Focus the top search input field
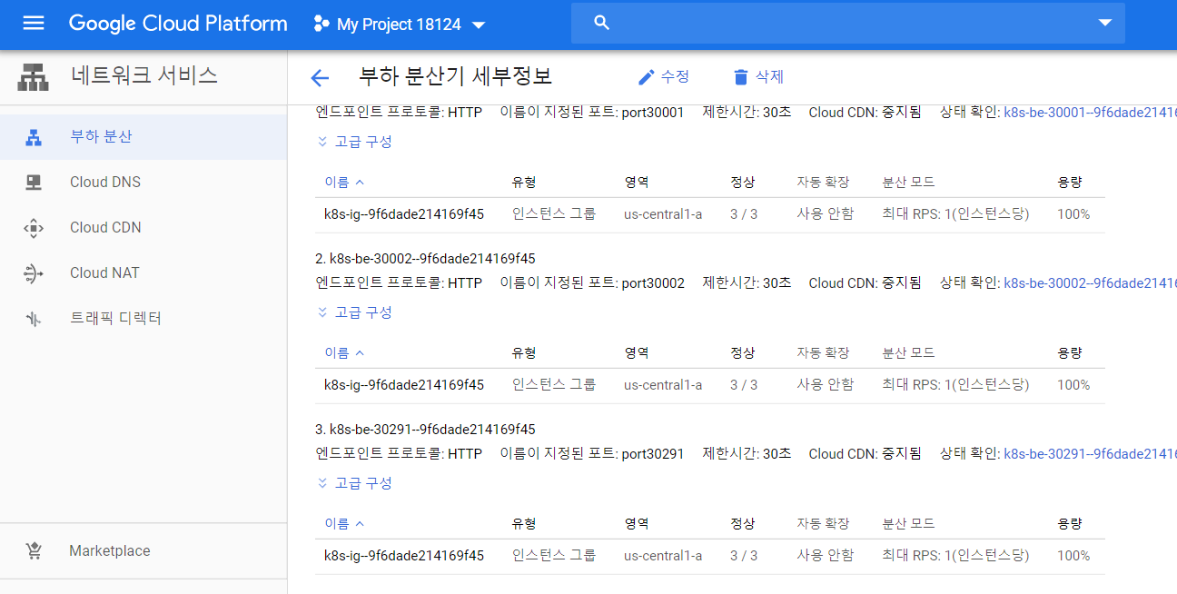Viewport: 1177px width, 594px height. click(848, 24)
